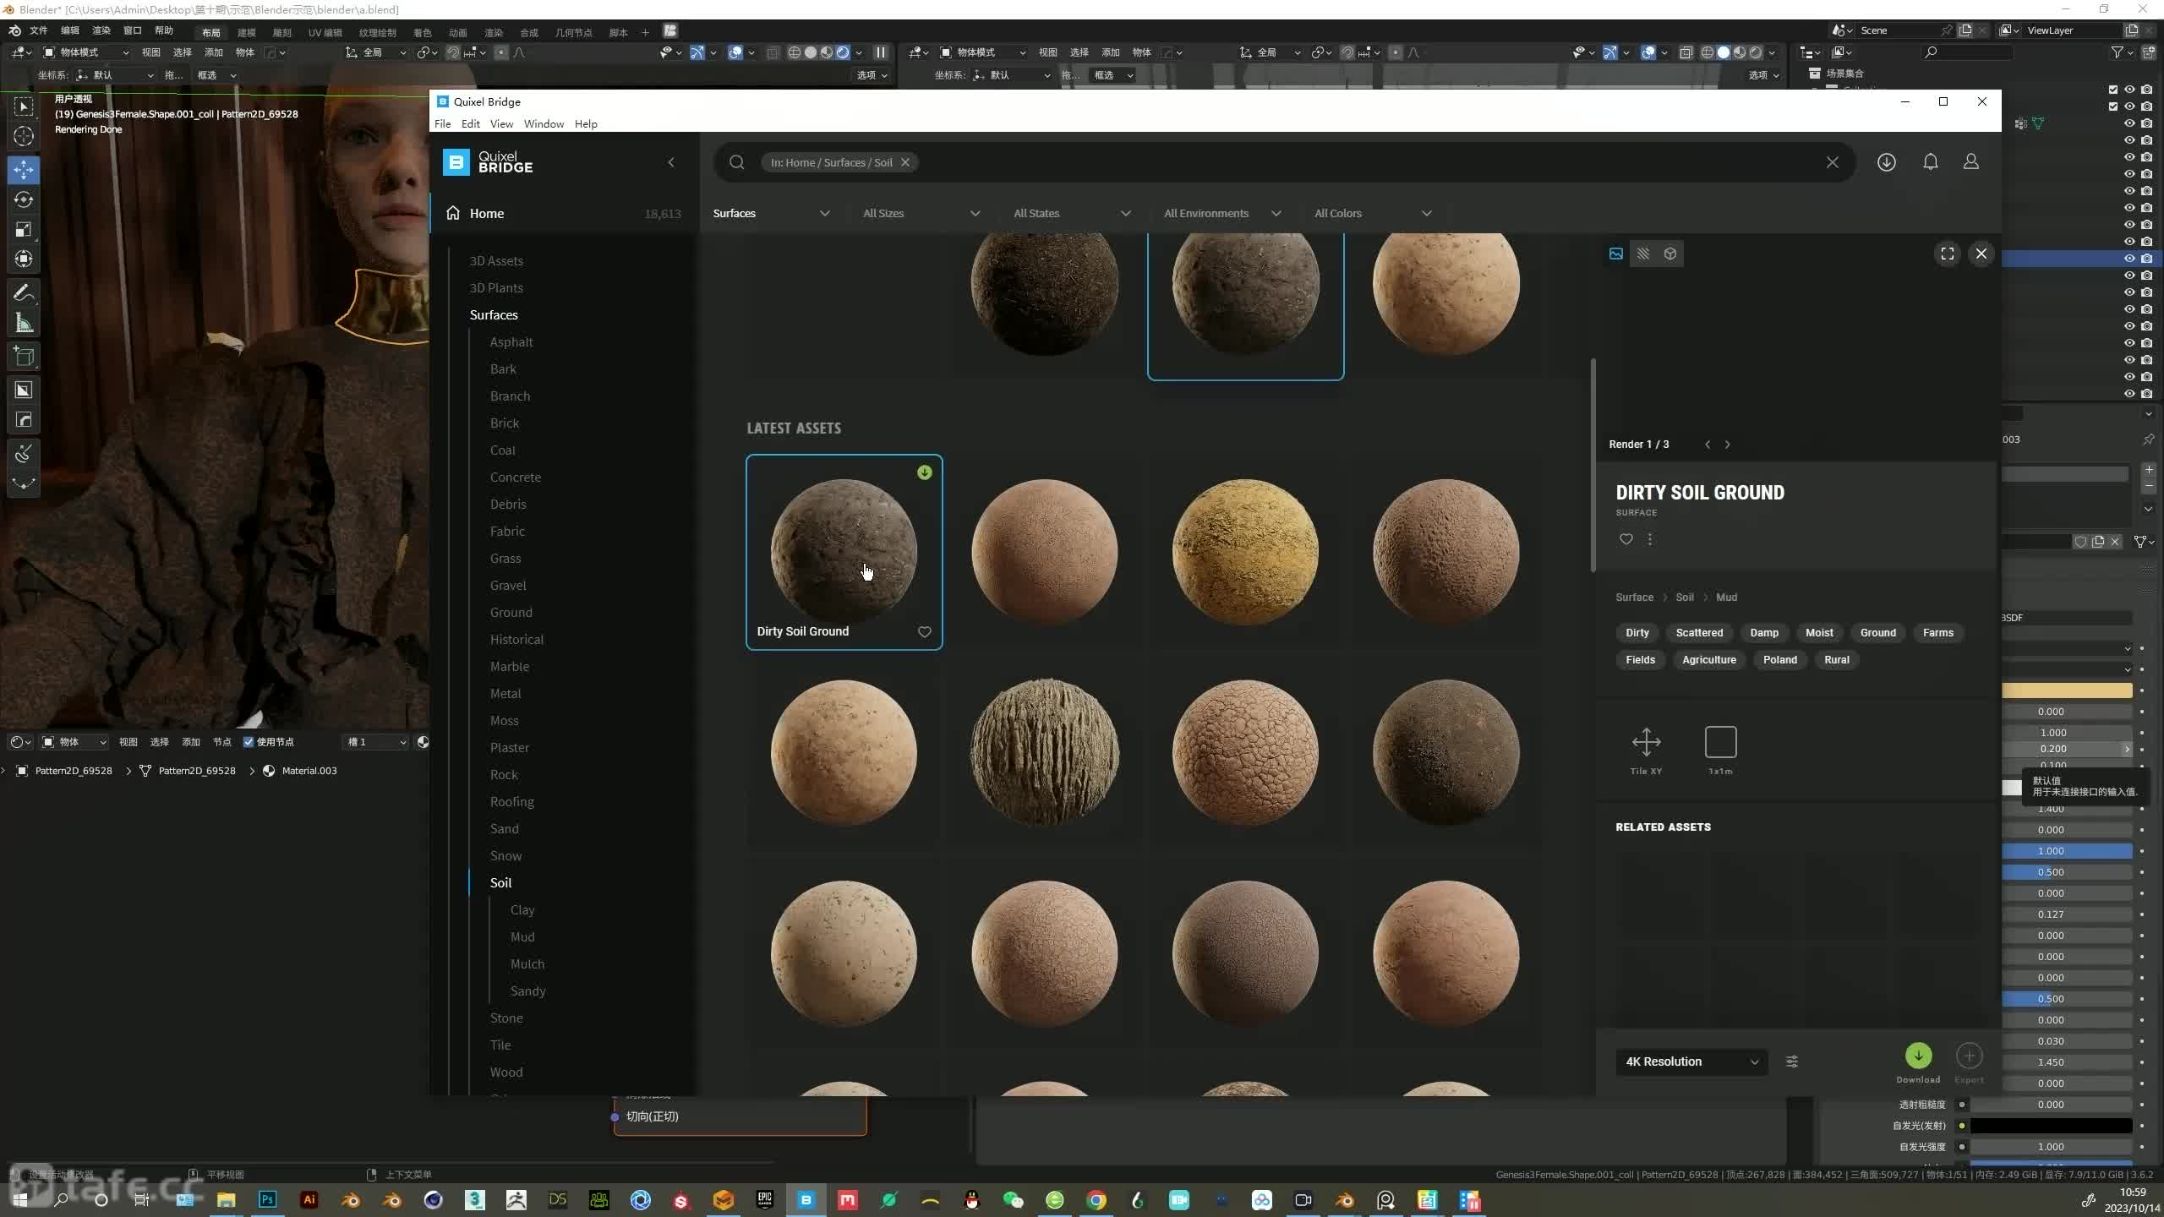Open Illustrator from the taskbar

(x=309, y=1200)
